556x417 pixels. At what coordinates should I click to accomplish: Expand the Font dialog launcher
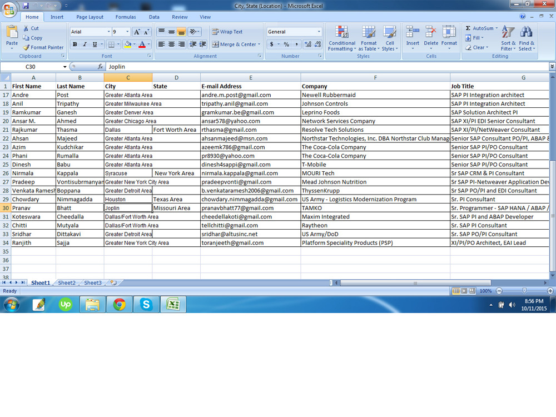[x=149, y=56]
